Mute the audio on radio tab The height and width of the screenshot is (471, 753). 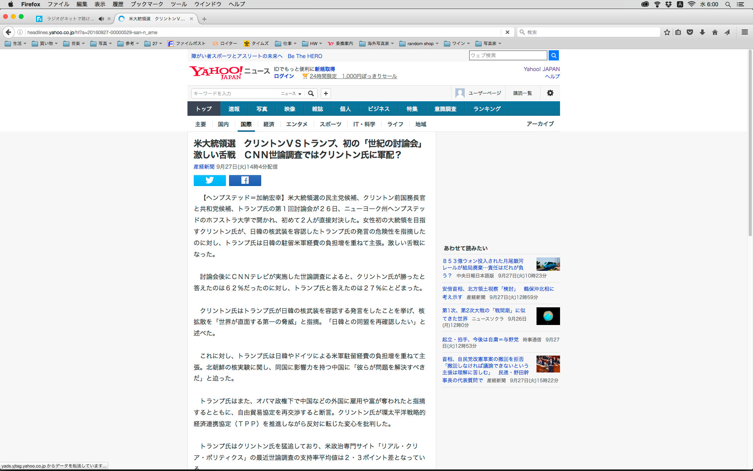(x=101, y=18)
